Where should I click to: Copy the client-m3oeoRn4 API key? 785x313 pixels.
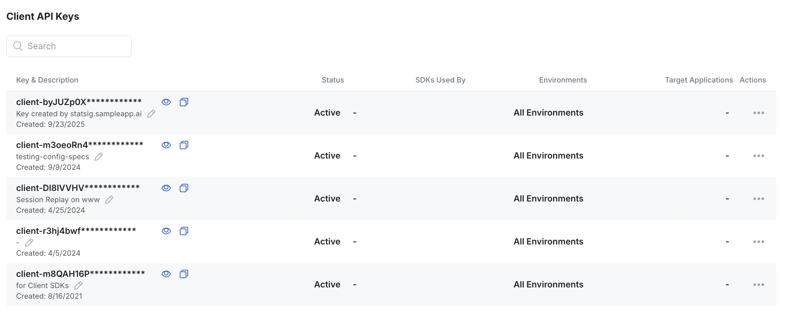184,145
